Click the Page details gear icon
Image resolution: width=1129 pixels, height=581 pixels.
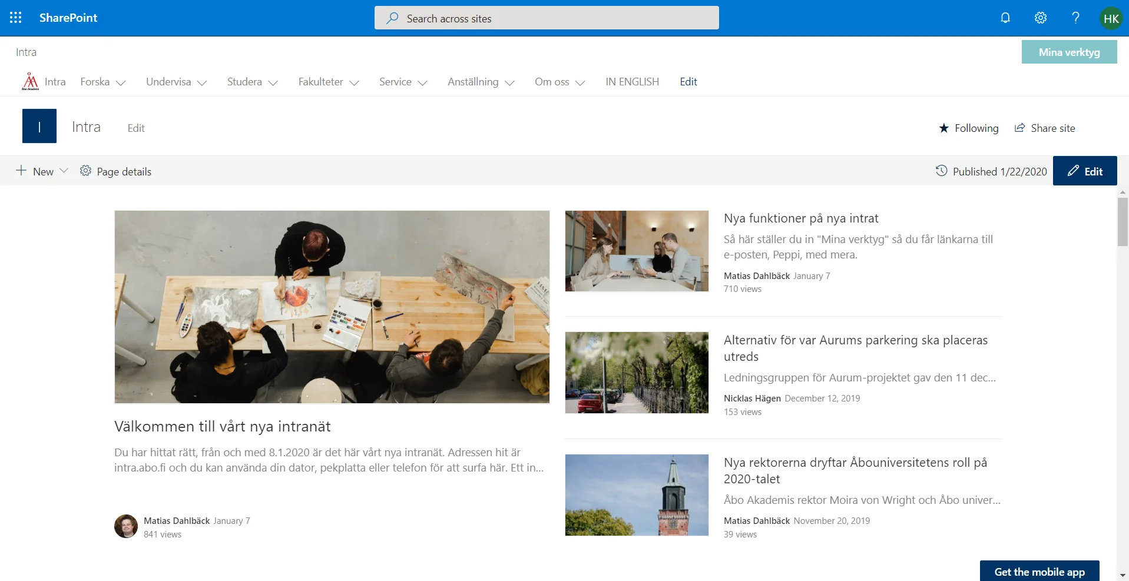pyautogui.click(x=85, y=171)
